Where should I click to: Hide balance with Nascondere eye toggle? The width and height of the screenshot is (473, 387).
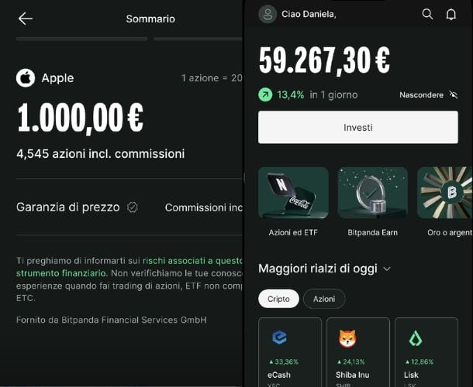click(428, 95)
